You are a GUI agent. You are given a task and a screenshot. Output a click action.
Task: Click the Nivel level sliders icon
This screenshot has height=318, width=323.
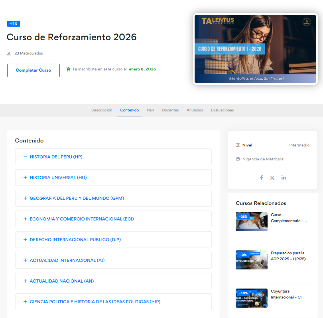click(x=238, y=145)
